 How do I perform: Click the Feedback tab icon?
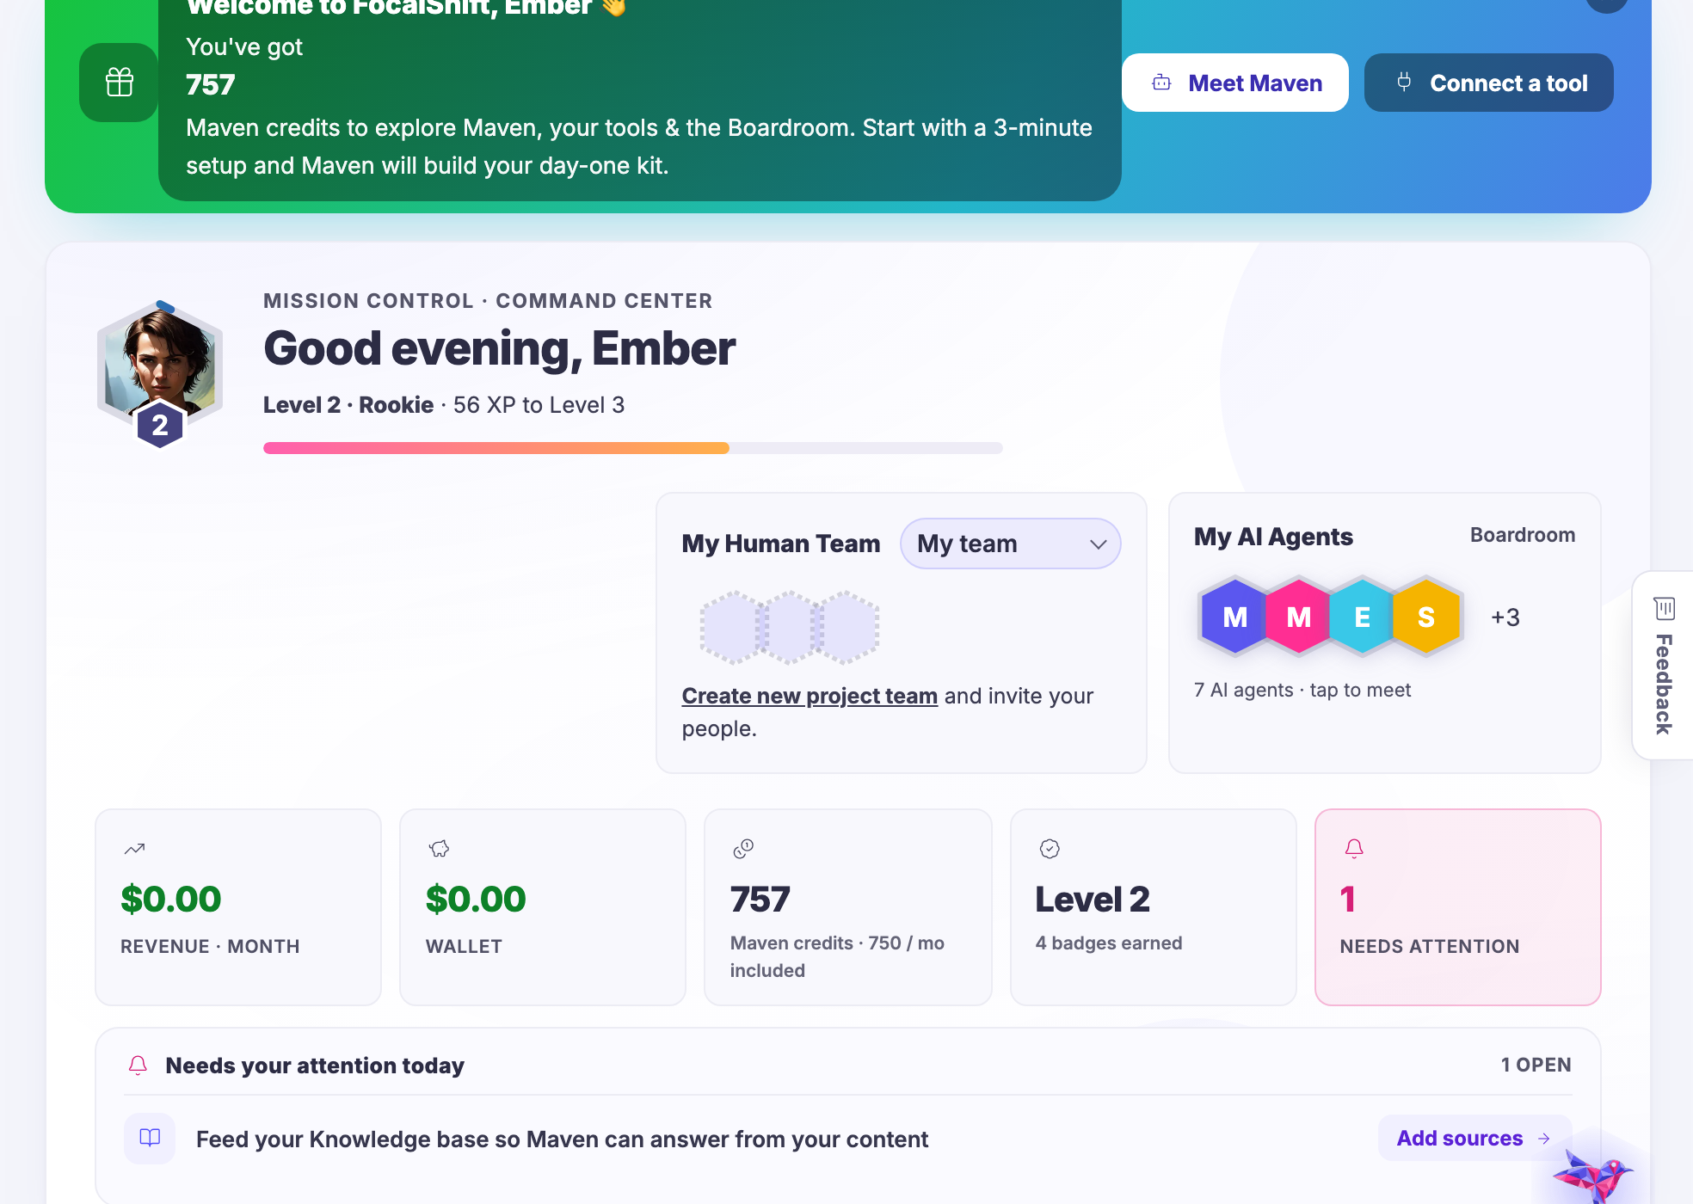coord(1664,609)
